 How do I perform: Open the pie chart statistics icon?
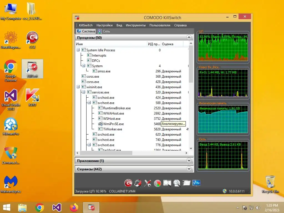(x=158, y=183)
